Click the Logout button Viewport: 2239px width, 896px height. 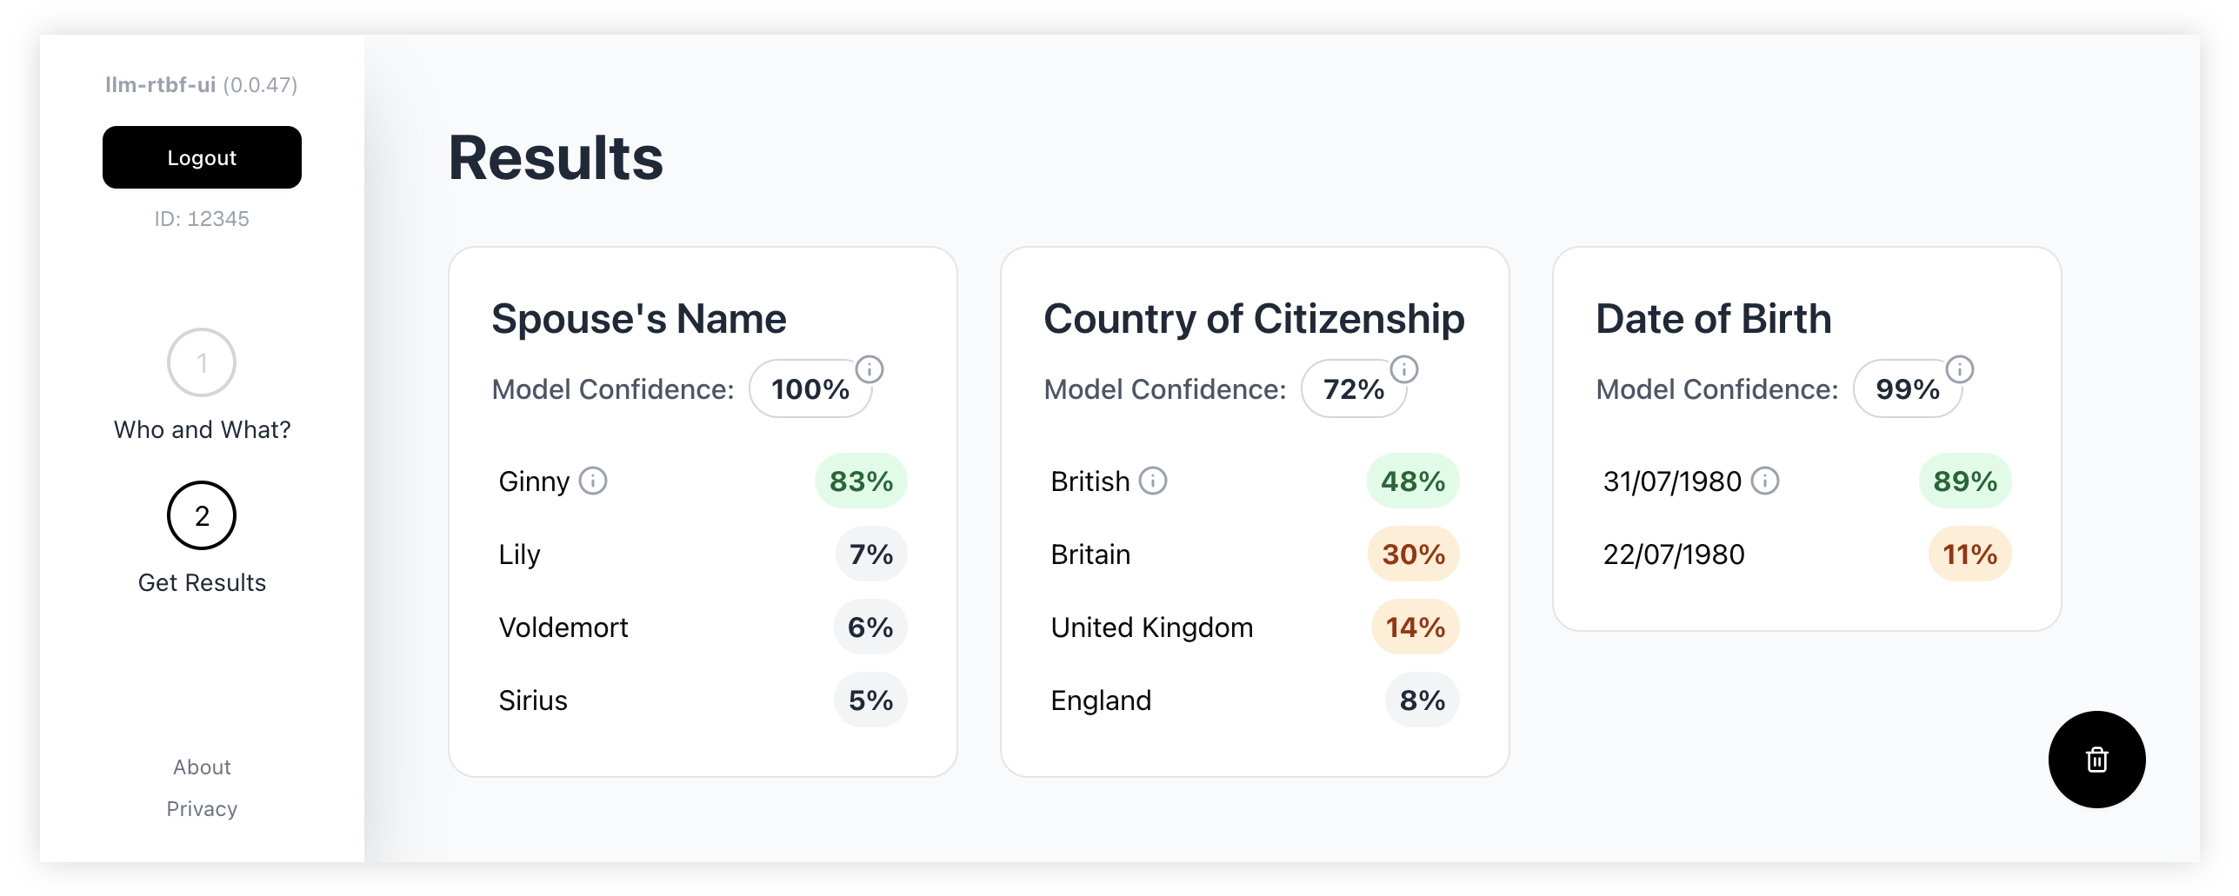coord(202,157)
